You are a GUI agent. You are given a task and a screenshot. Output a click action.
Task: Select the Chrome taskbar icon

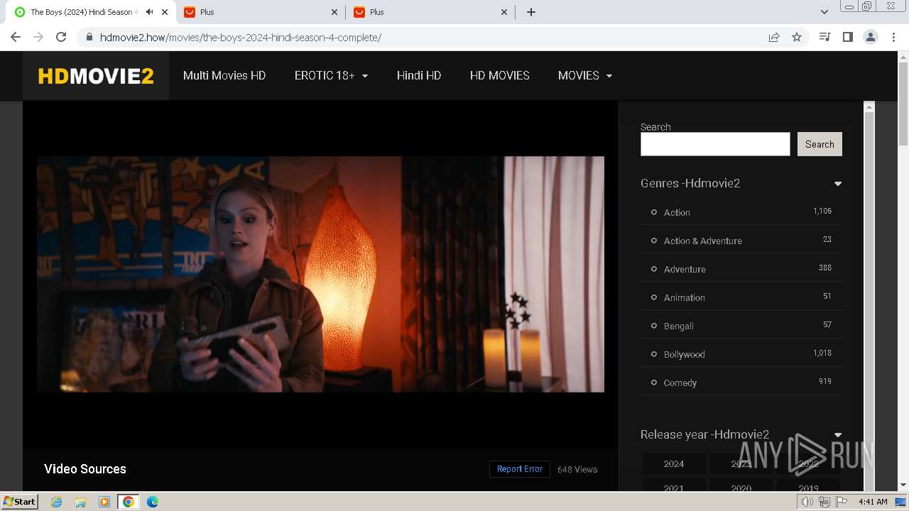tap(128, 502)
